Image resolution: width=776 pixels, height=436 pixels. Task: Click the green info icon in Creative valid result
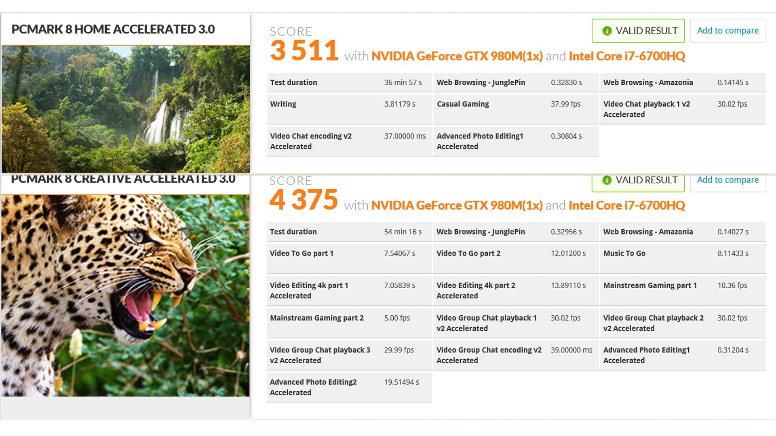click(x=607, y=180)
